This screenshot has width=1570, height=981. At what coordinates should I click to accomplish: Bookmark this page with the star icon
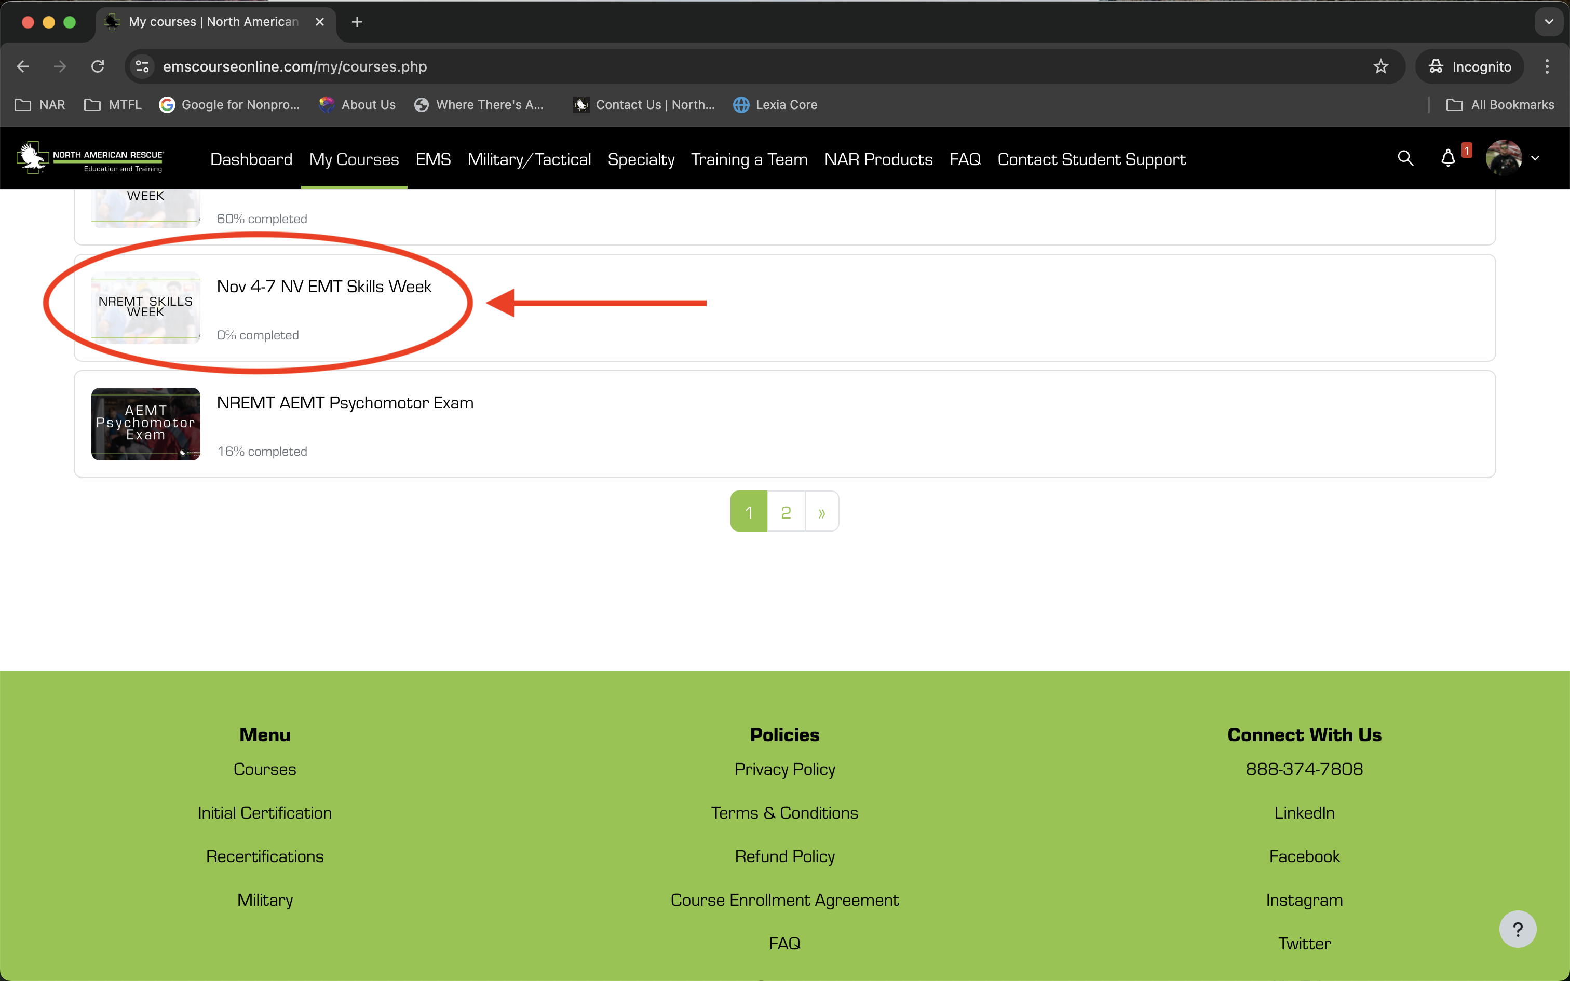(1380, 66)
